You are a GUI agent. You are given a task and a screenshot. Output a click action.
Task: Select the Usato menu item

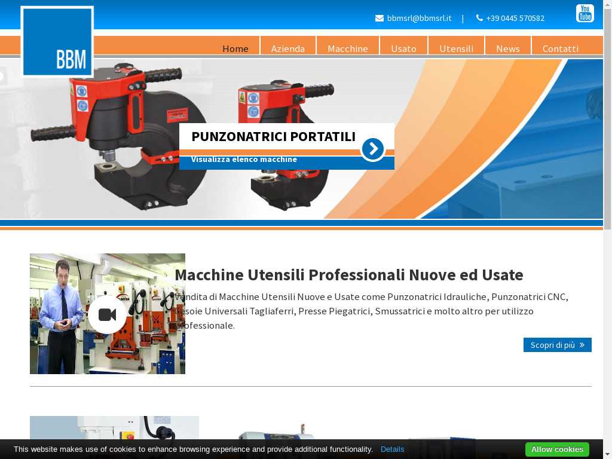coord(403,48)
